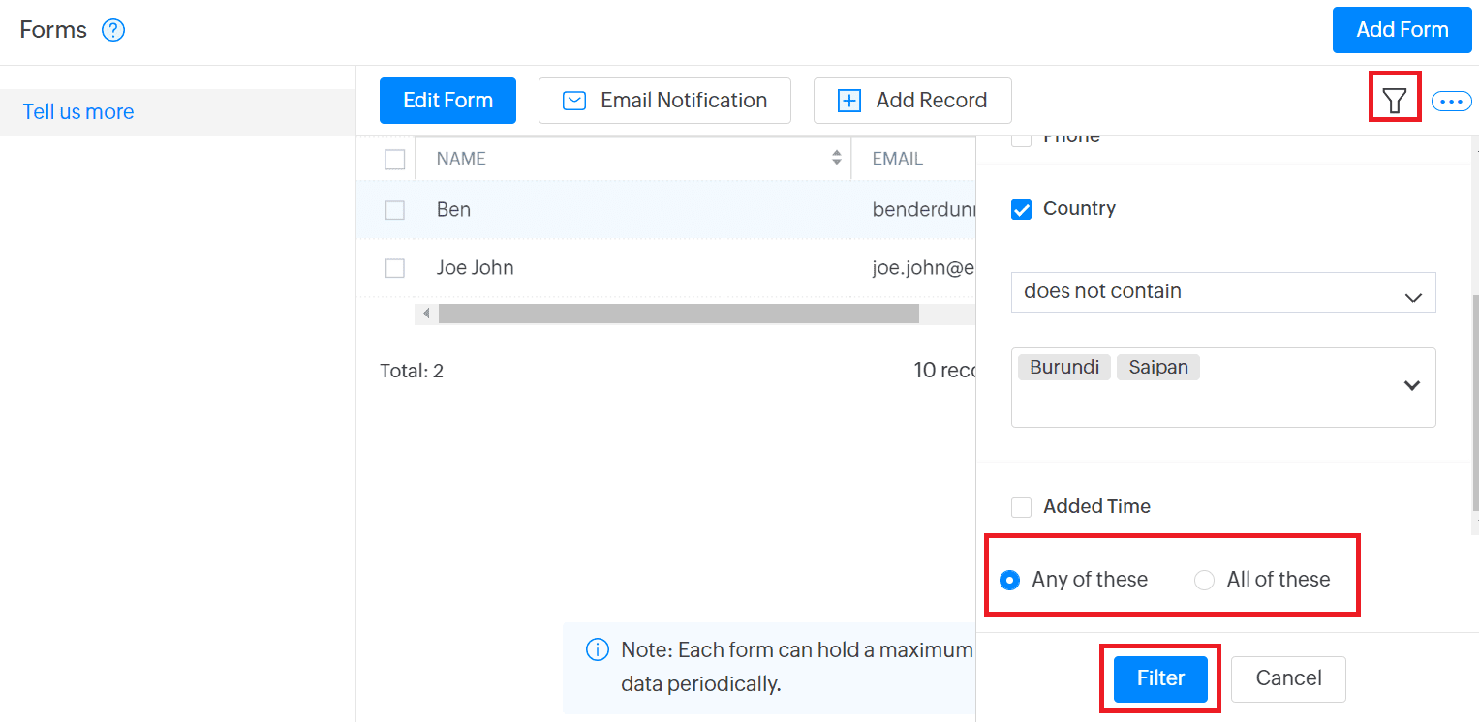Open the Tell us more form

[x=78, y=112]
